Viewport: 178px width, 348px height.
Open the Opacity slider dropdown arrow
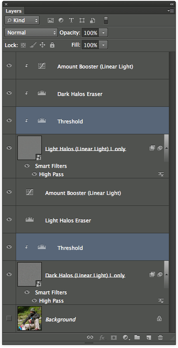(x=103, y=33)
